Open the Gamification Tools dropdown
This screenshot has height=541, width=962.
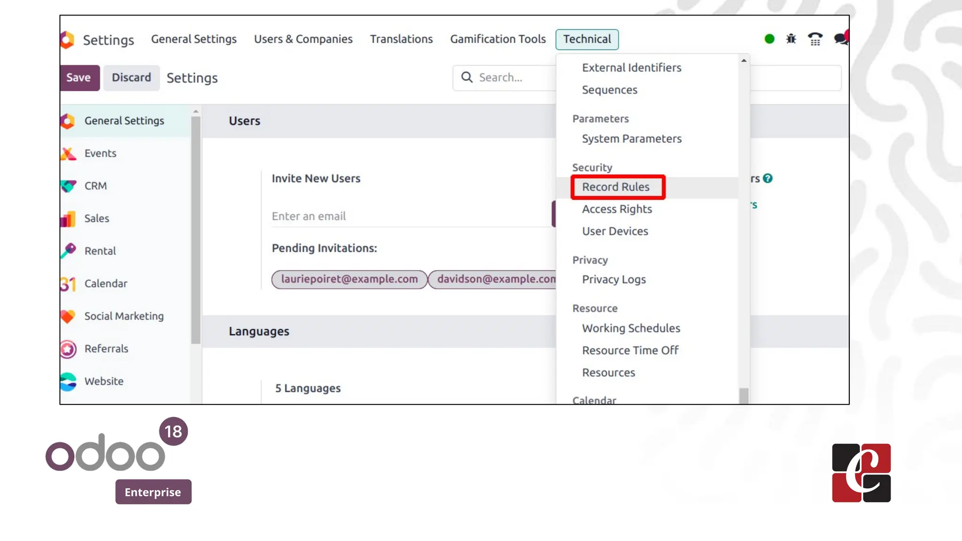498,39
